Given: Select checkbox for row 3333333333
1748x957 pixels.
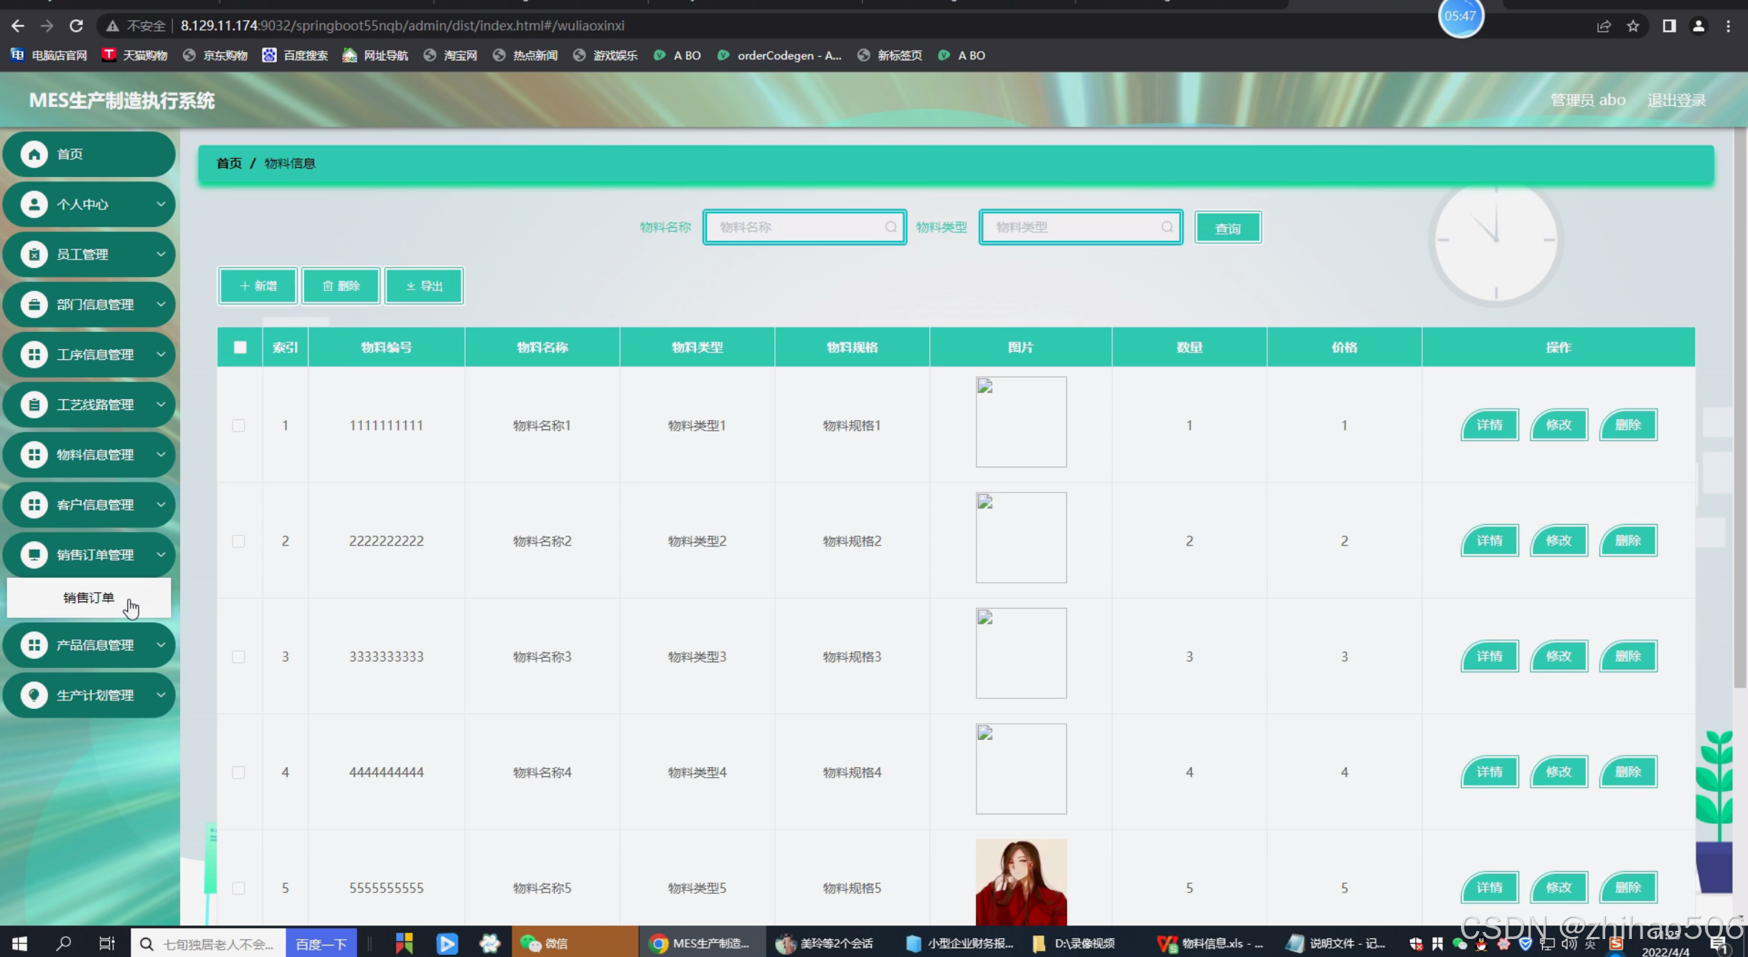Looking at the screenshot, I should click(x=239, y=657).
